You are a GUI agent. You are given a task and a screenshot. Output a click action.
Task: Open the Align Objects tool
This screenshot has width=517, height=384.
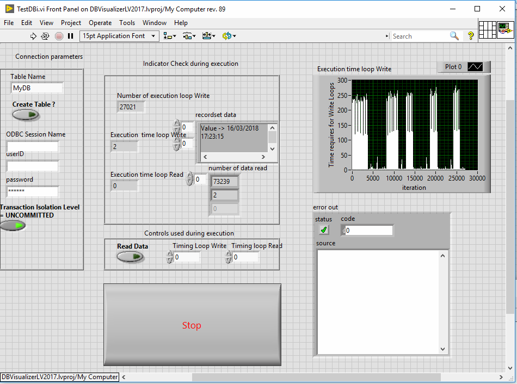[170, 36]
